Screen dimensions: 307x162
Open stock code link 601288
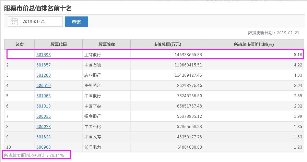tap(44, 75)
